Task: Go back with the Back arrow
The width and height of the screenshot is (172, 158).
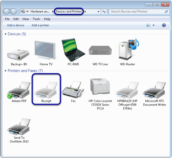Action: (x=6, y=12)
